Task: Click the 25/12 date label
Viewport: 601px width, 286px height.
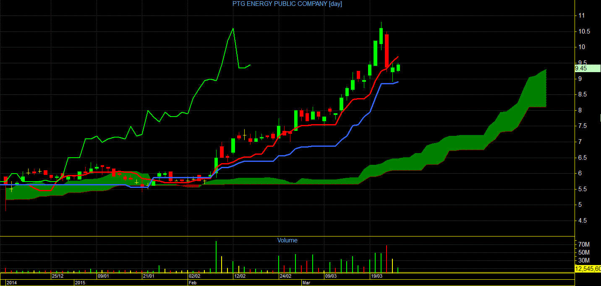Action: click(57, 276)
